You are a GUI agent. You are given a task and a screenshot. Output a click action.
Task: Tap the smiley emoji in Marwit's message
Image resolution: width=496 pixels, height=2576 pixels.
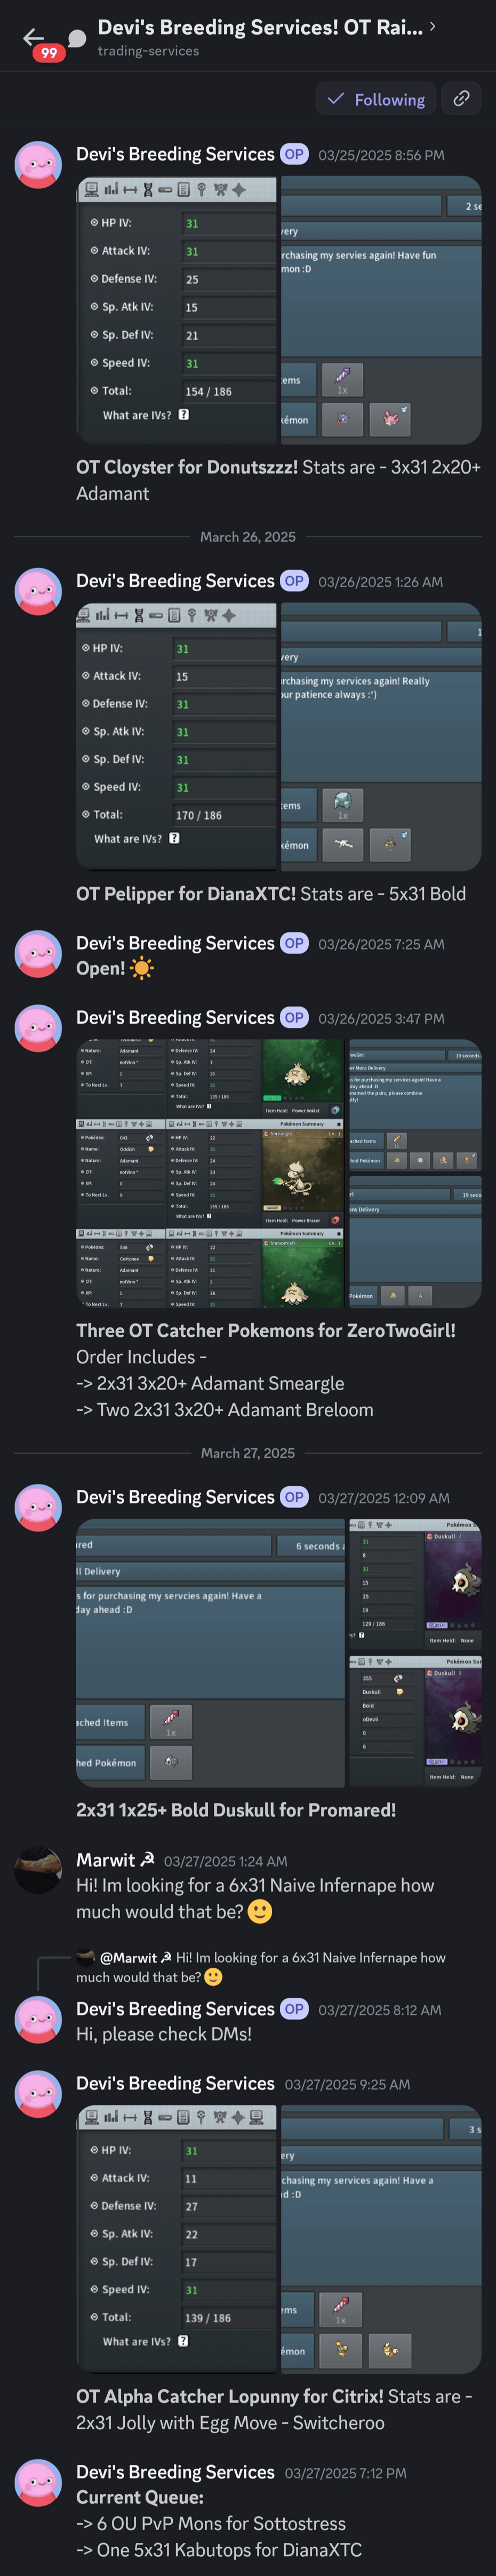(259, 1911)
